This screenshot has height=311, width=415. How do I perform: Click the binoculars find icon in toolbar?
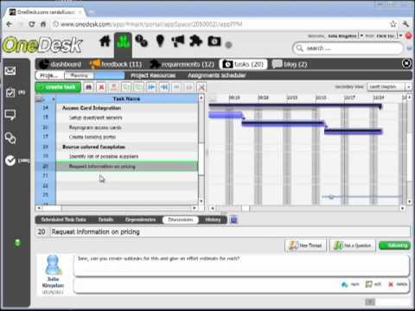(89, 87)
